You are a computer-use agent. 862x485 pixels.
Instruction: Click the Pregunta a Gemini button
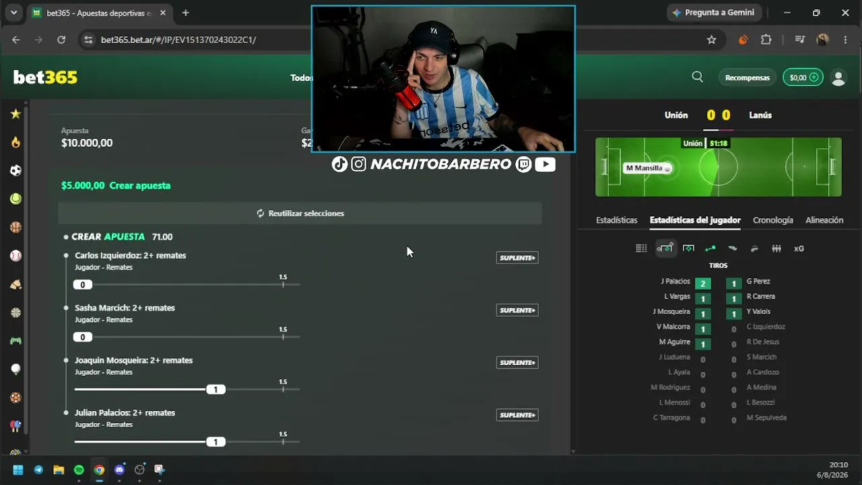click(x=713, y=13)
